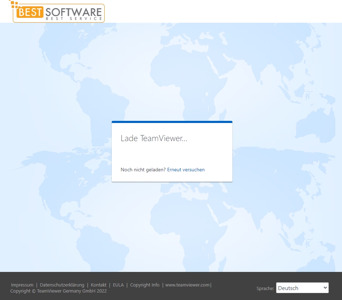Click the Best Service logo tagline
342x300 pixels.
click(73, 18)
